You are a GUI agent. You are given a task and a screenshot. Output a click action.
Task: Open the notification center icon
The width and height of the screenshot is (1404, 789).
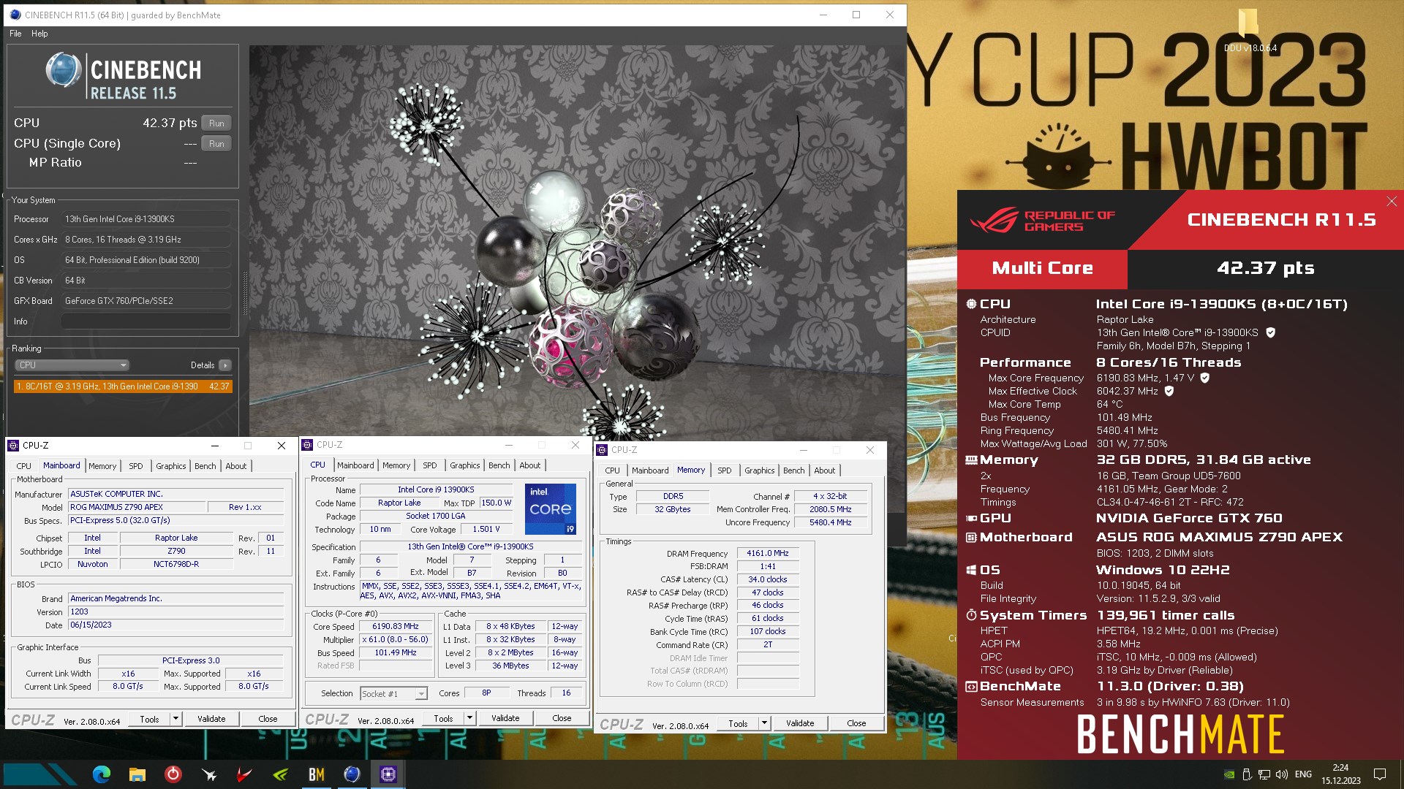(x=1380, y=774)
